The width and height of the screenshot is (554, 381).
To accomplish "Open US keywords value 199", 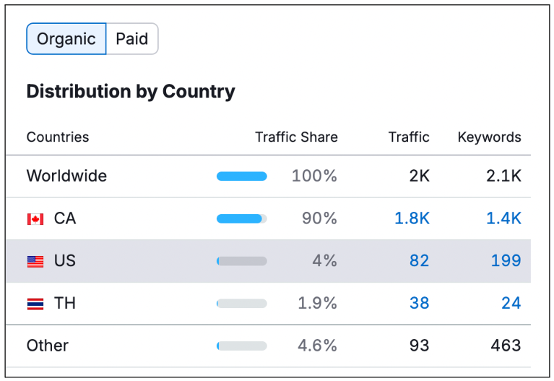I will tap(506, 261).
